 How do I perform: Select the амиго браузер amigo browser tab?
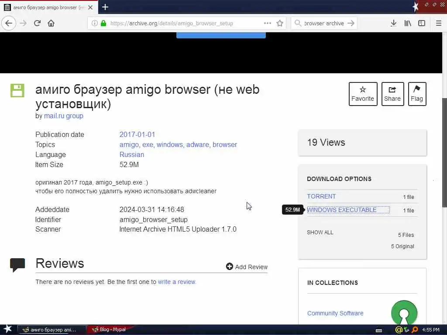tap(49, 7)
